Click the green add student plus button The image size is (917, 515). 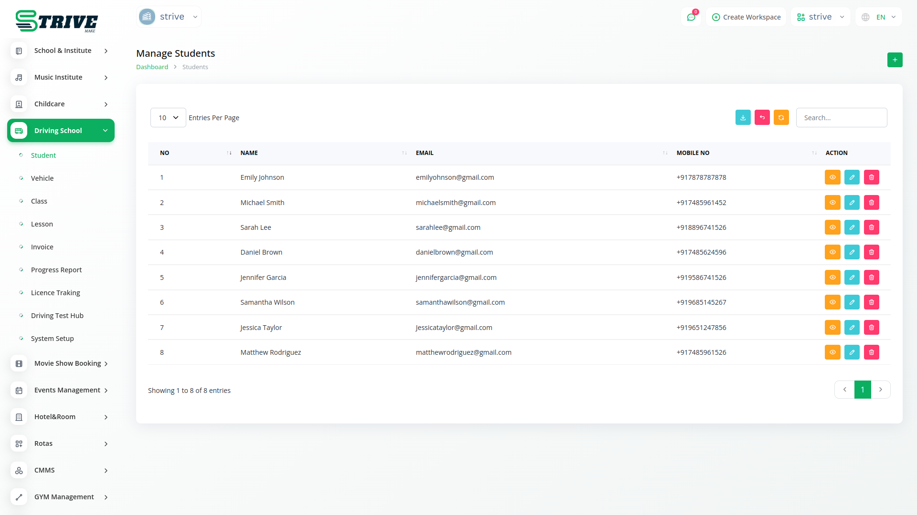coord(895,60)
